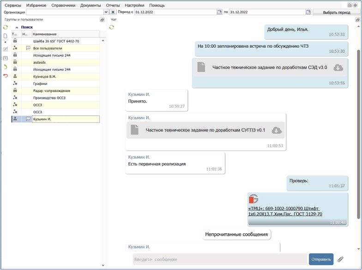The height and width of the screenshot is (270, 362).
Task: Open calendar picker for the period end date
Action: (x=308, y=12)
